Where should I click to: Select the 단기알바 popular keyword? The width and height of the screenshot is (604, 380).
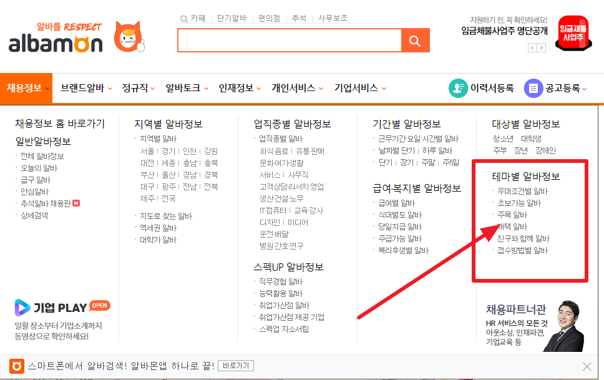point(231,19)
